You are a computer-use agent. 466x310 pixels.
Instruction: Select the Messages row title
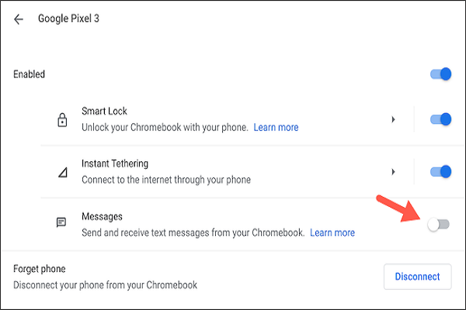102,216
